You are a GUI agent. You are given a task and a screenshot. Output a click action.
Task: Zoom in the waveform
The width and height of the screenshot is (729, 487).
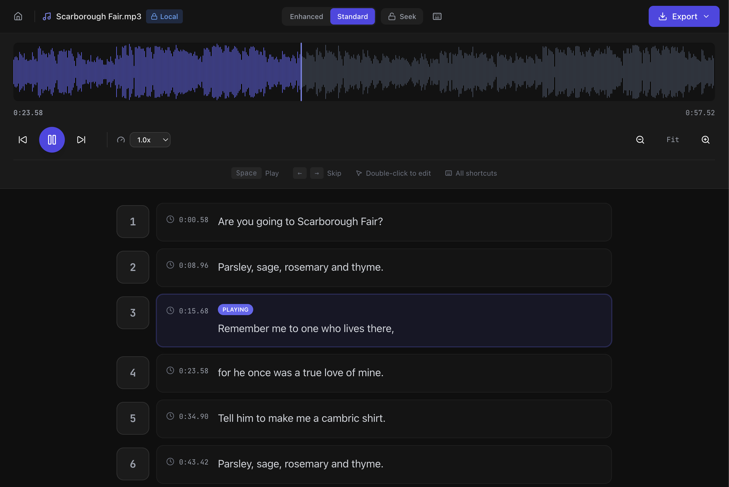tap(705, 140)
